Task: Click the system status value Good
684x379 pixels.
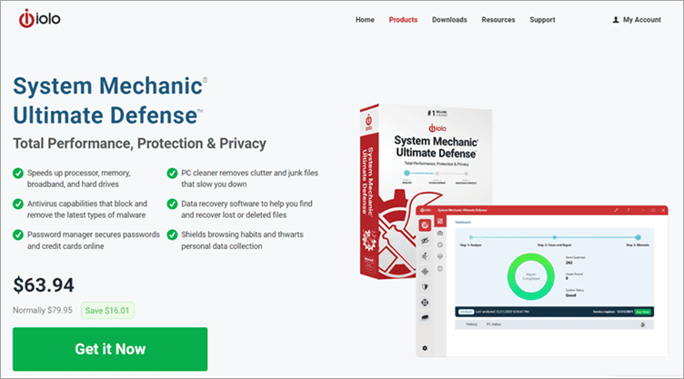Action: (x=570, y=295)
